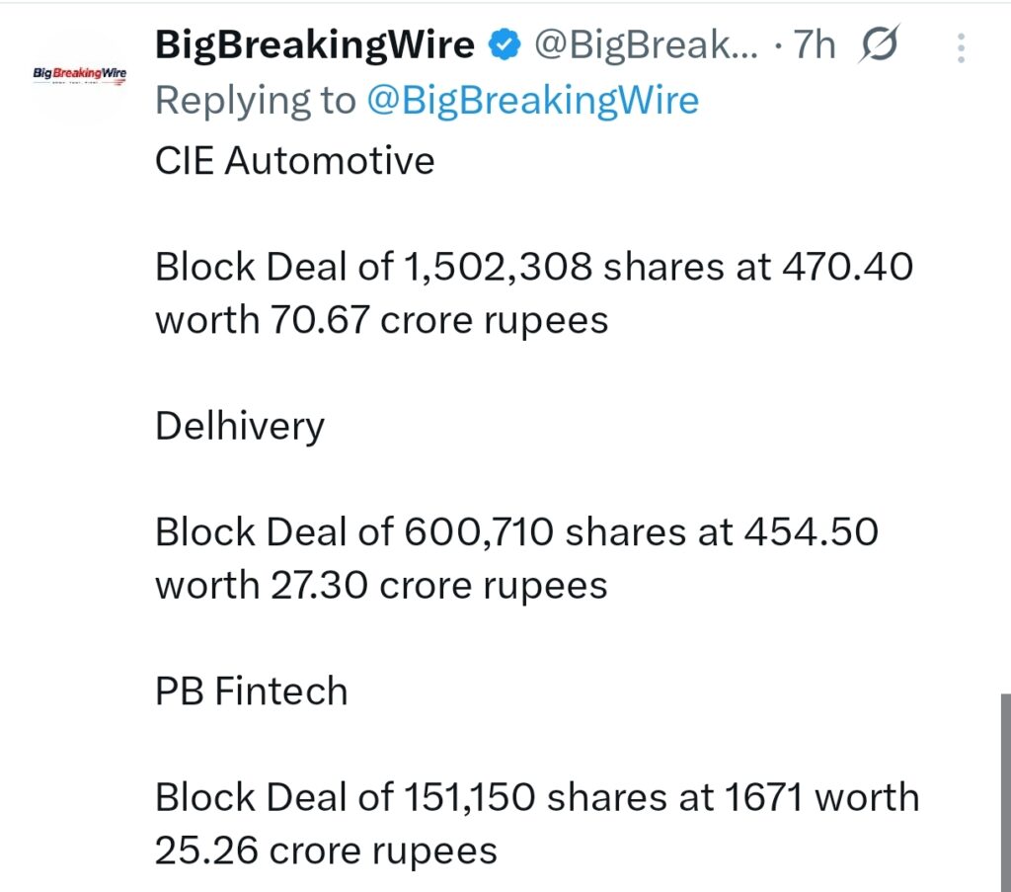Image resolution: width=1011 pixels, height=892 pixels.
Task: Click the Delhivery line in the post
Action: coord(240,425)
